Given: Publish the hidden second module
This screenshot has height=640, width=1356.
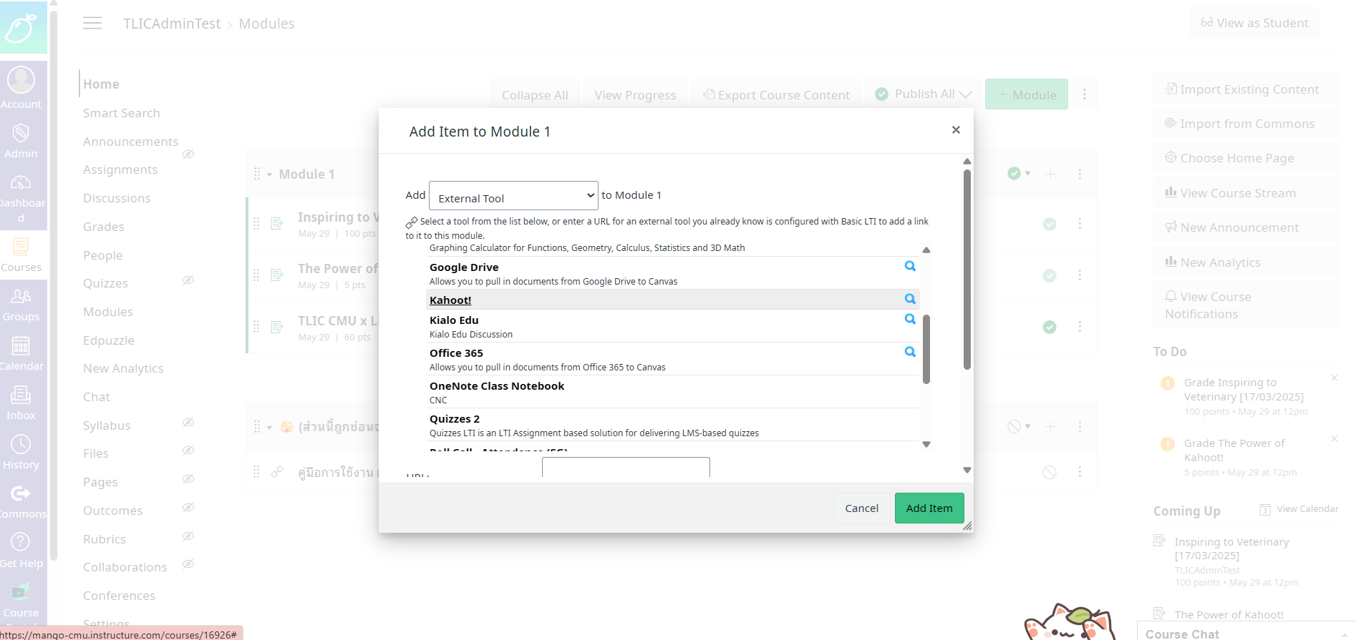Looking at the screenshot, I should (1014, 427).
